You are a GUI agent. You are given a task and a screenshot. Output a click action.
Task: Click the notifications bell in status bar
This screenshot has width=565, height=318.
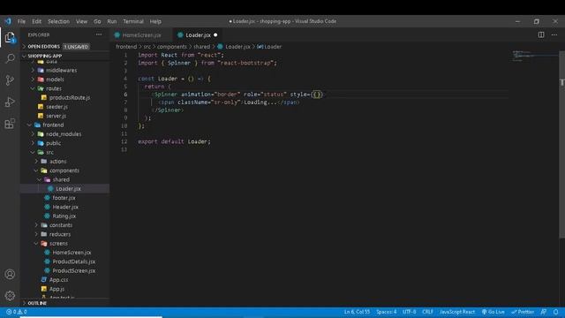(x=555, y=312)
